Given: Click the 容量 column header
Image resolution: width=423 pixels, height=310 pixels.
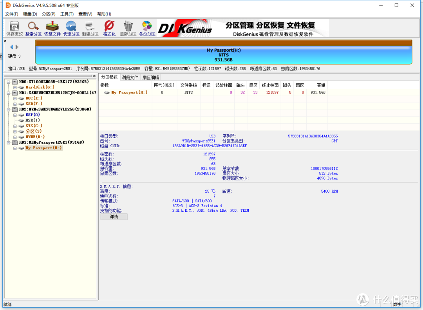Looking at the screenshot, I should pyautogui.click(x=317, y=85).
